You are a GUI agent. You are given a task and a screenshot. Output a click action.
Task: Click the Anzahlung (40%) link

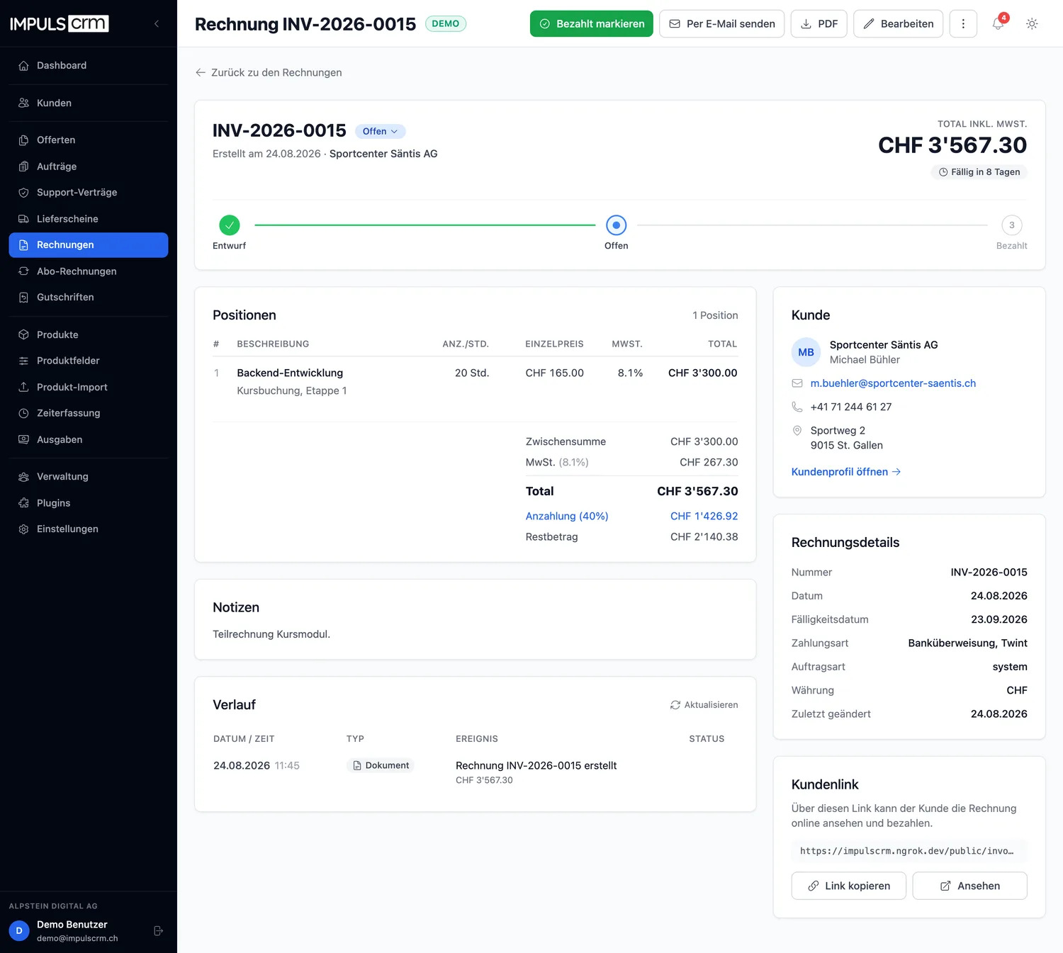567,516
